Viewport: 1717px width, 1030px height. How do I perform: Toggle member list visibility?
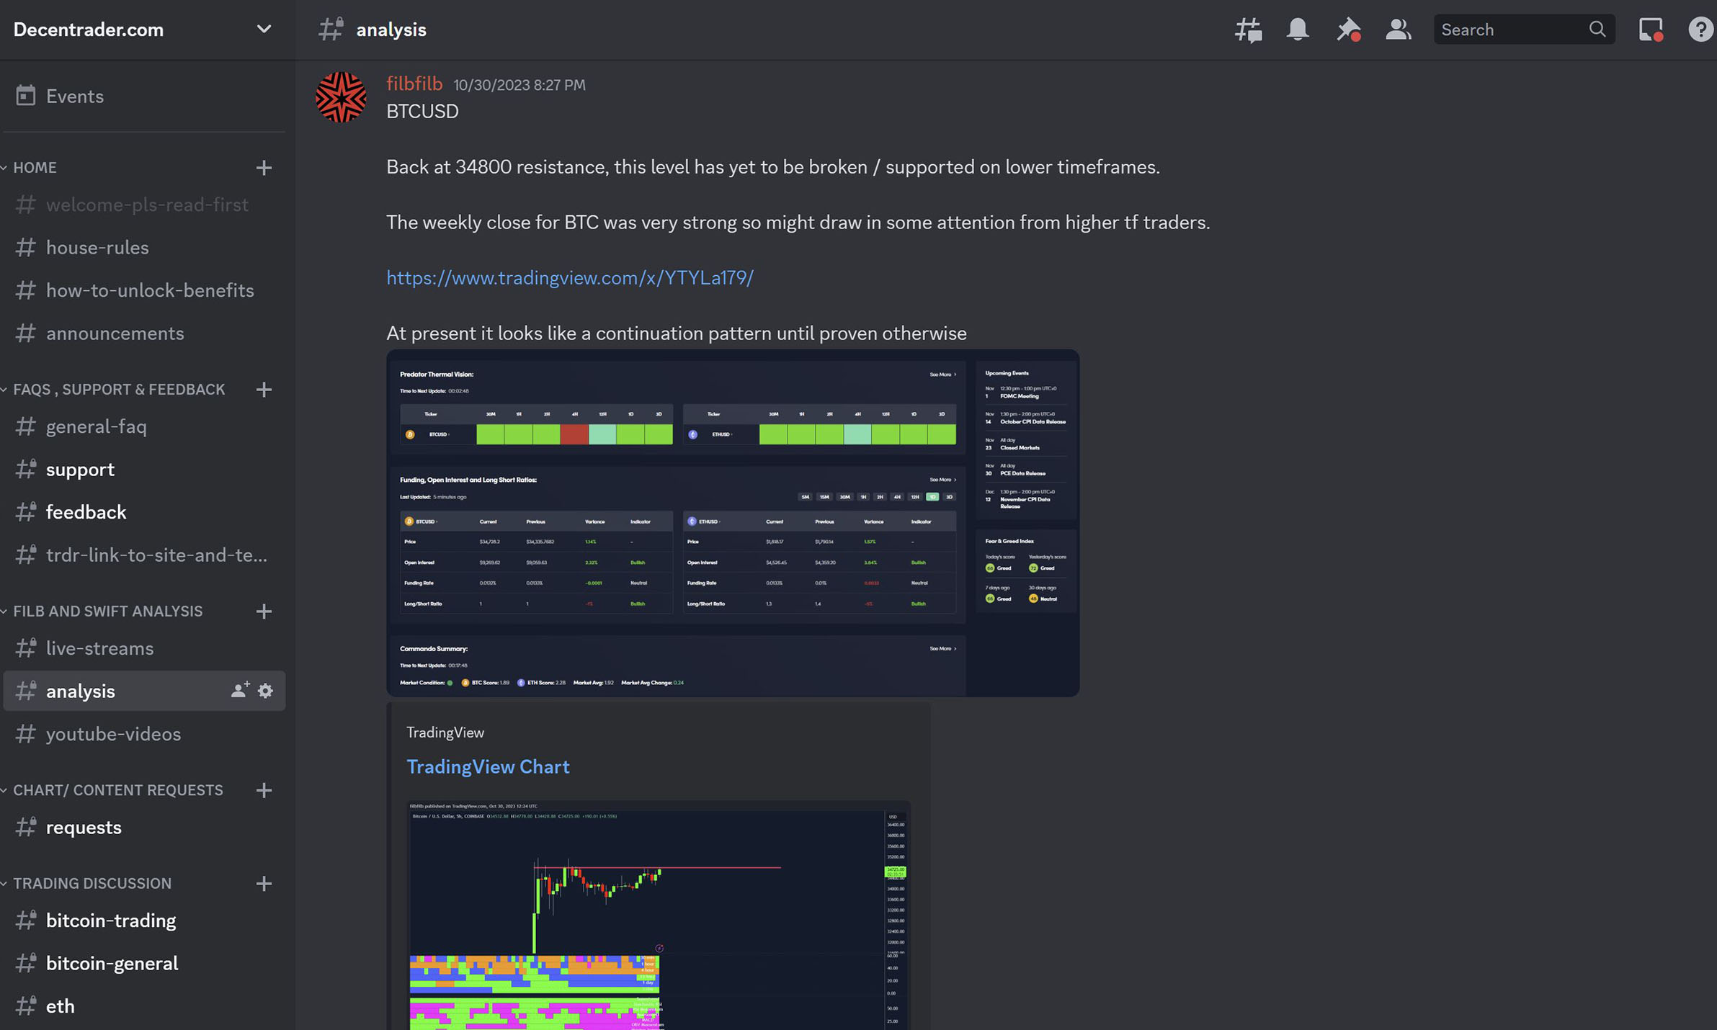pos(1398,30)
